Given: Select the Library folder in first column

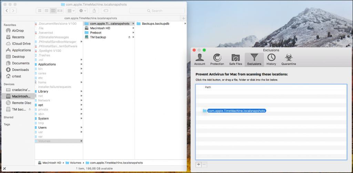Looking at the screenshot, I should pyautogui.click(x=43, y=91).
